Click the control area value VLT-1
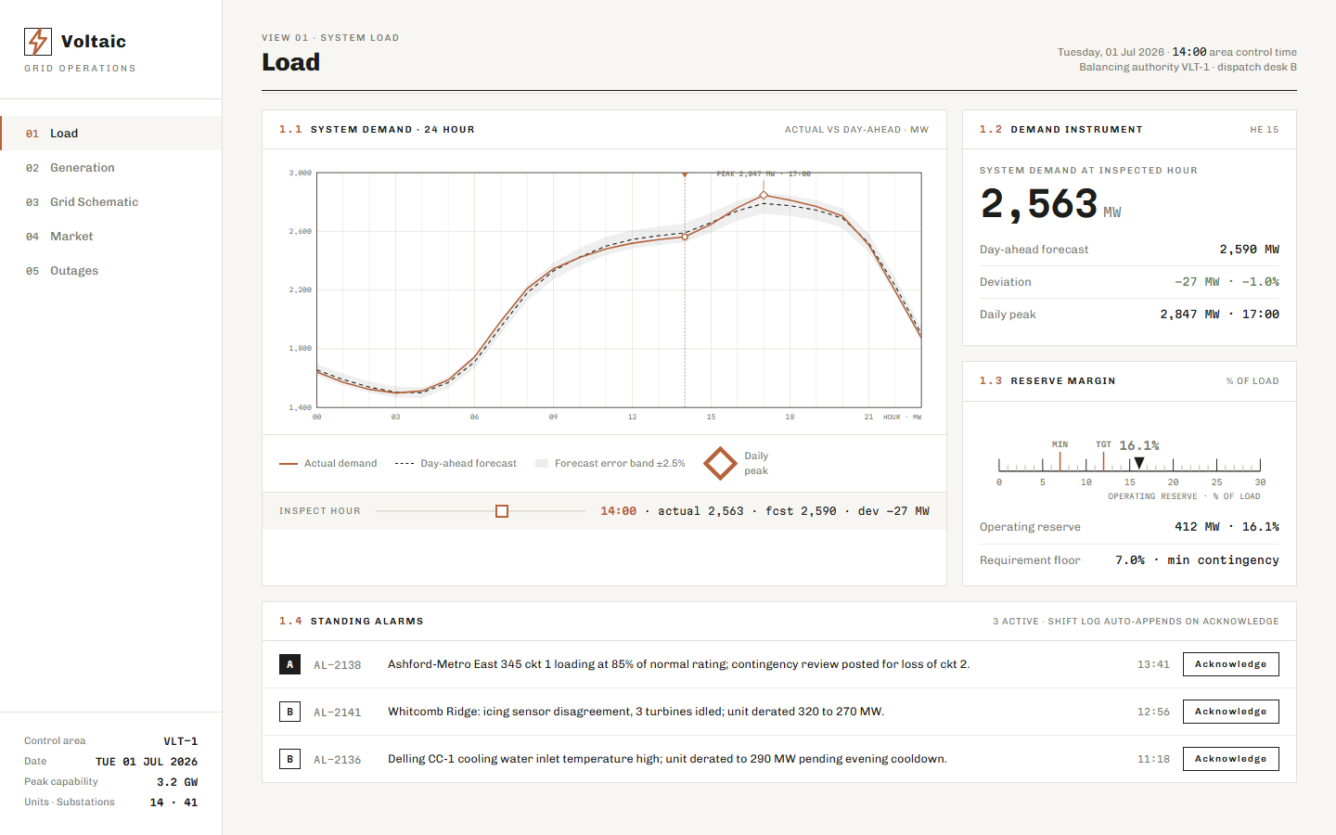Viewport: 1336px width, 835px height. (180, 741)
